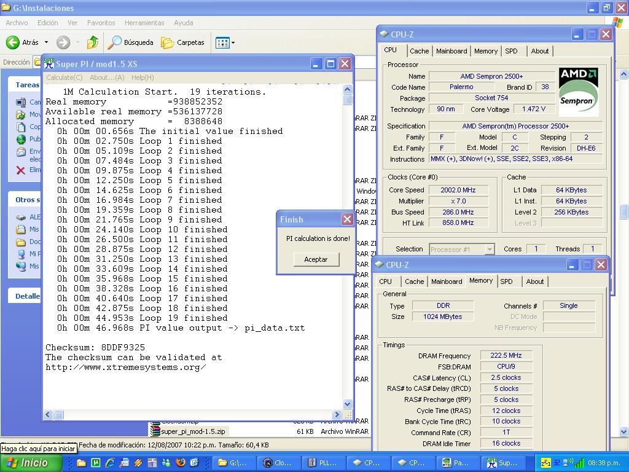Switch to the PLL taskbar button

tap(323, 463)
